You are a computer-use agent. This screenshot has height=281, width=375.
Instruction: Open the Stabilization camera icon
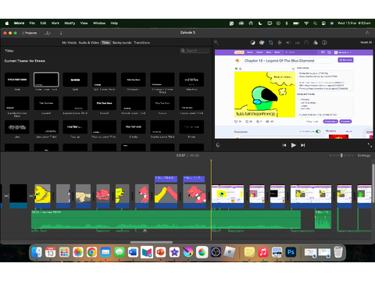[x=280, y=43]
